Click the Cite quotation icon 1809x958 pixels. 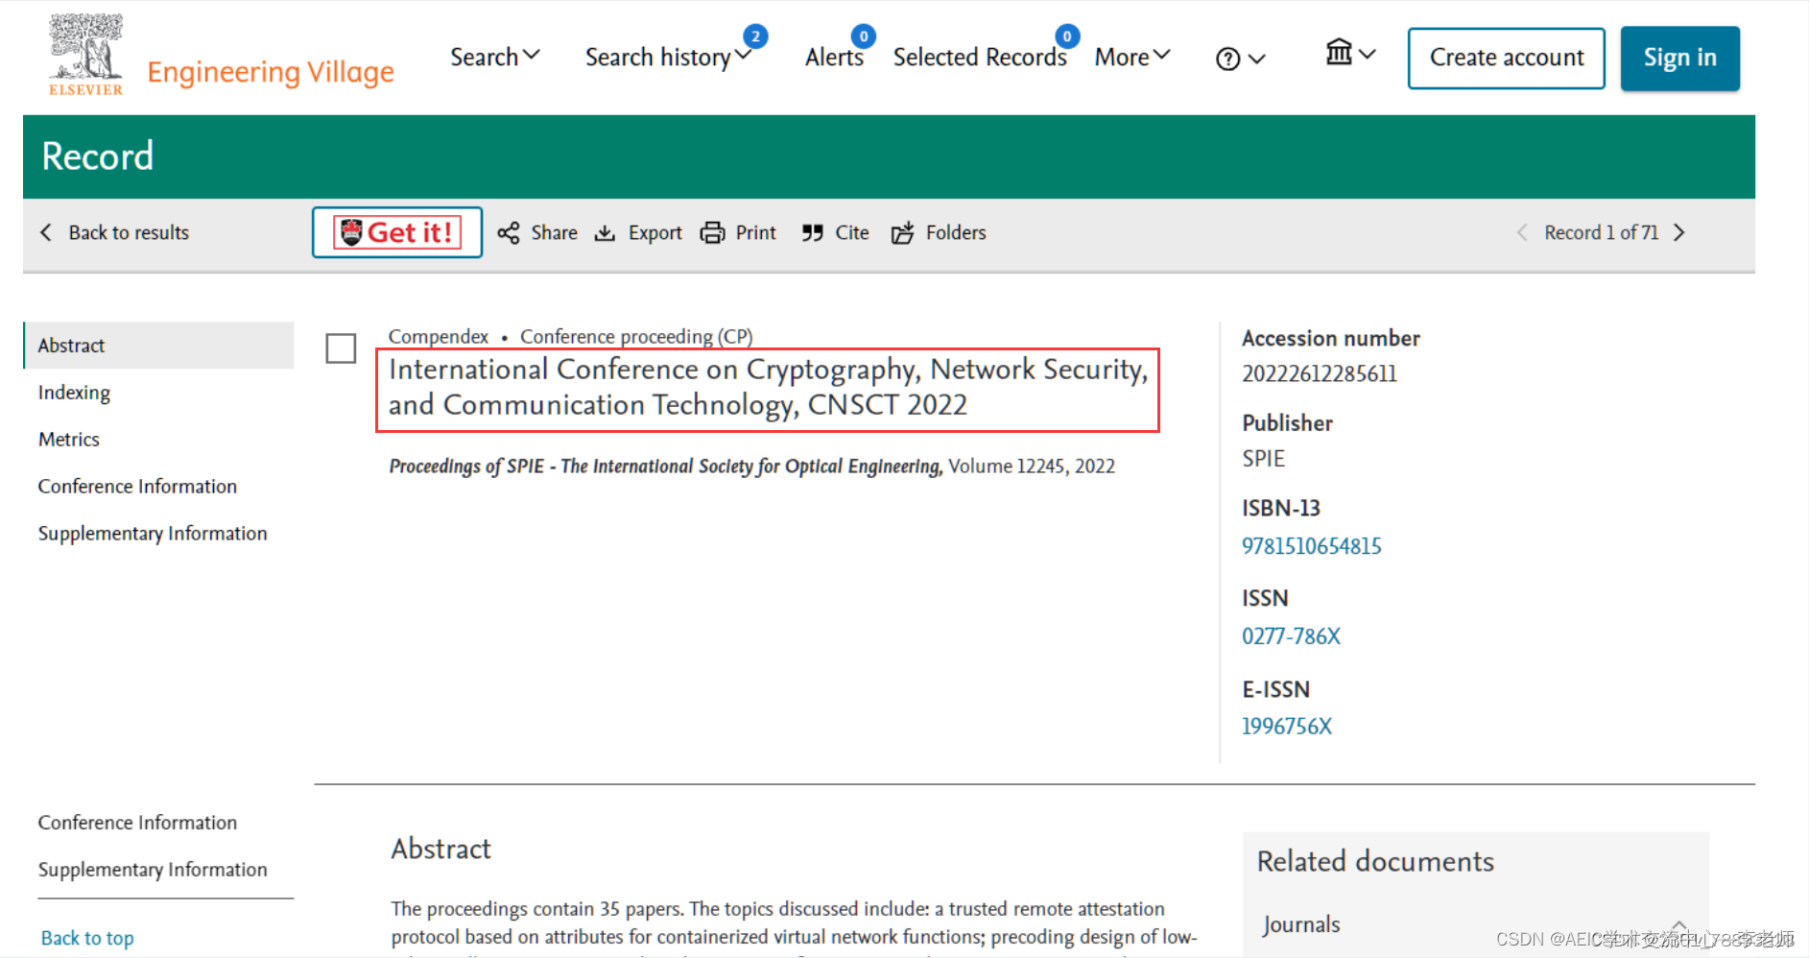pos(813,233)
